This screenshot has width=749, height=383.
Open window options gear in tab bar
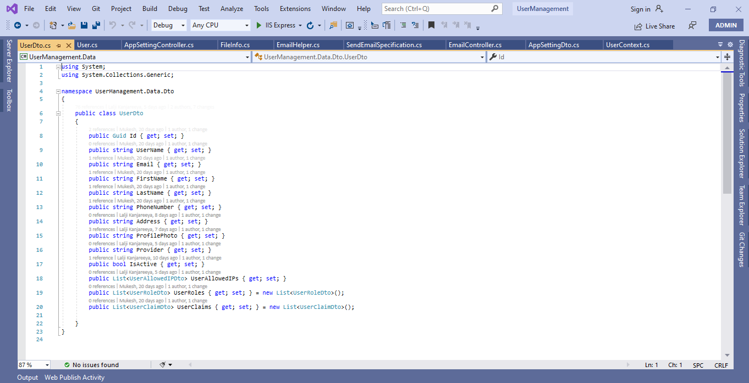730,44
